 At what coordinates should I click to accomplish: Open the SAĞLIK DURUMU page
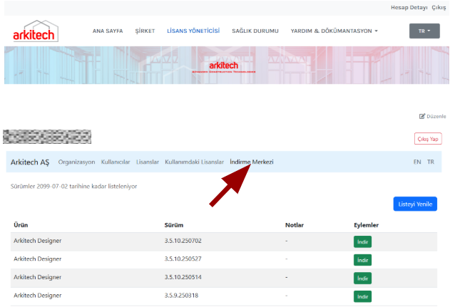tap(255, 31)
